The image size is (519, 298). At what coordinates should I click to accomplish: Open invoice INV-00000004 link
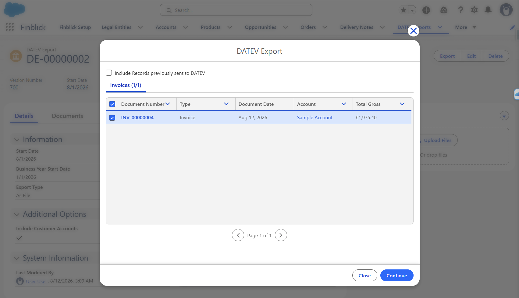tap(137, 118)
